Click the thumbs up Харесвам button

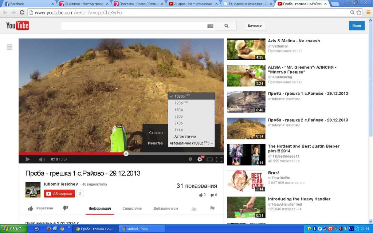41,208
